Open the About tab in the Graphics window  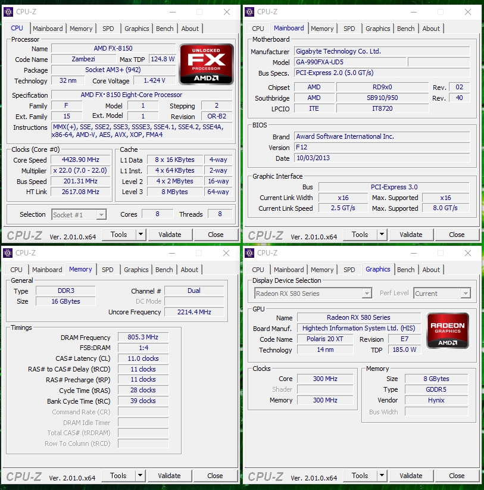431,269
